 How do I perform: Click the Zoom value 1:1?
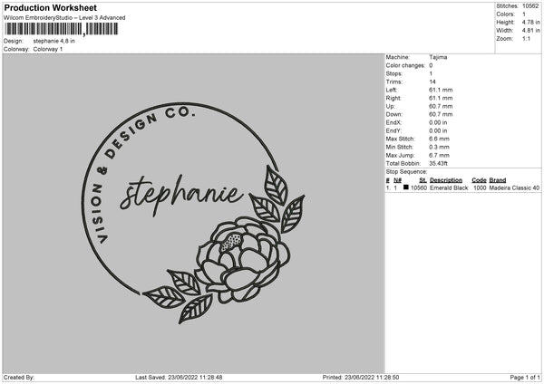[x=526, y=39]
